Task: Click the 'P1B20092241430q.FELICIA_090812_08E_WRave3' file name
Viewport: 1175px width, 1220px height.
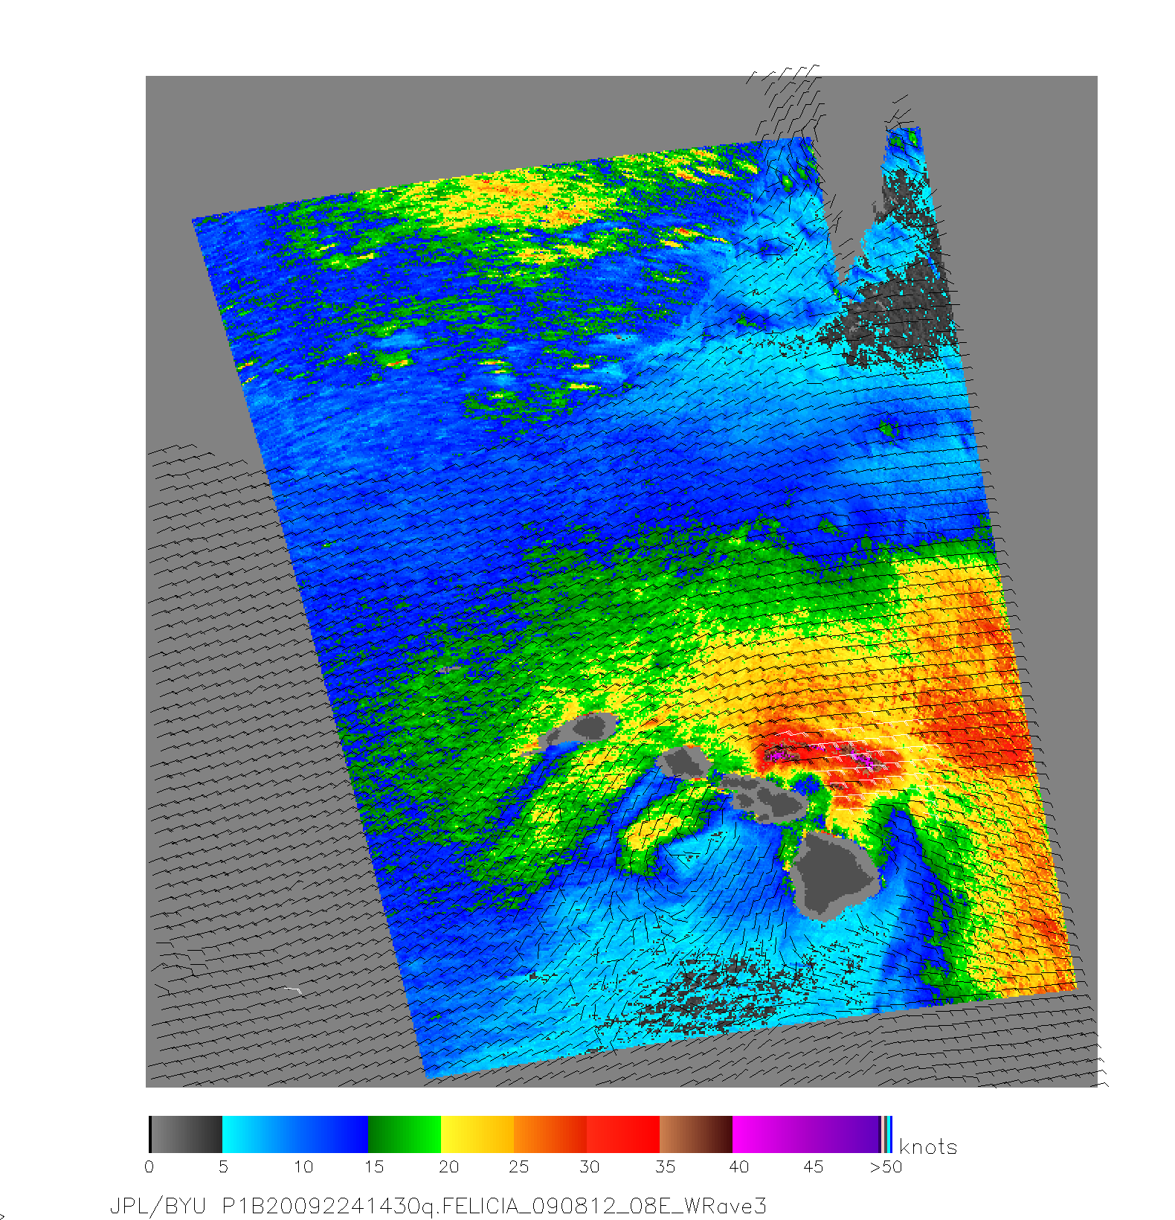Action: pyautogui.click(x=494, y=1206)
